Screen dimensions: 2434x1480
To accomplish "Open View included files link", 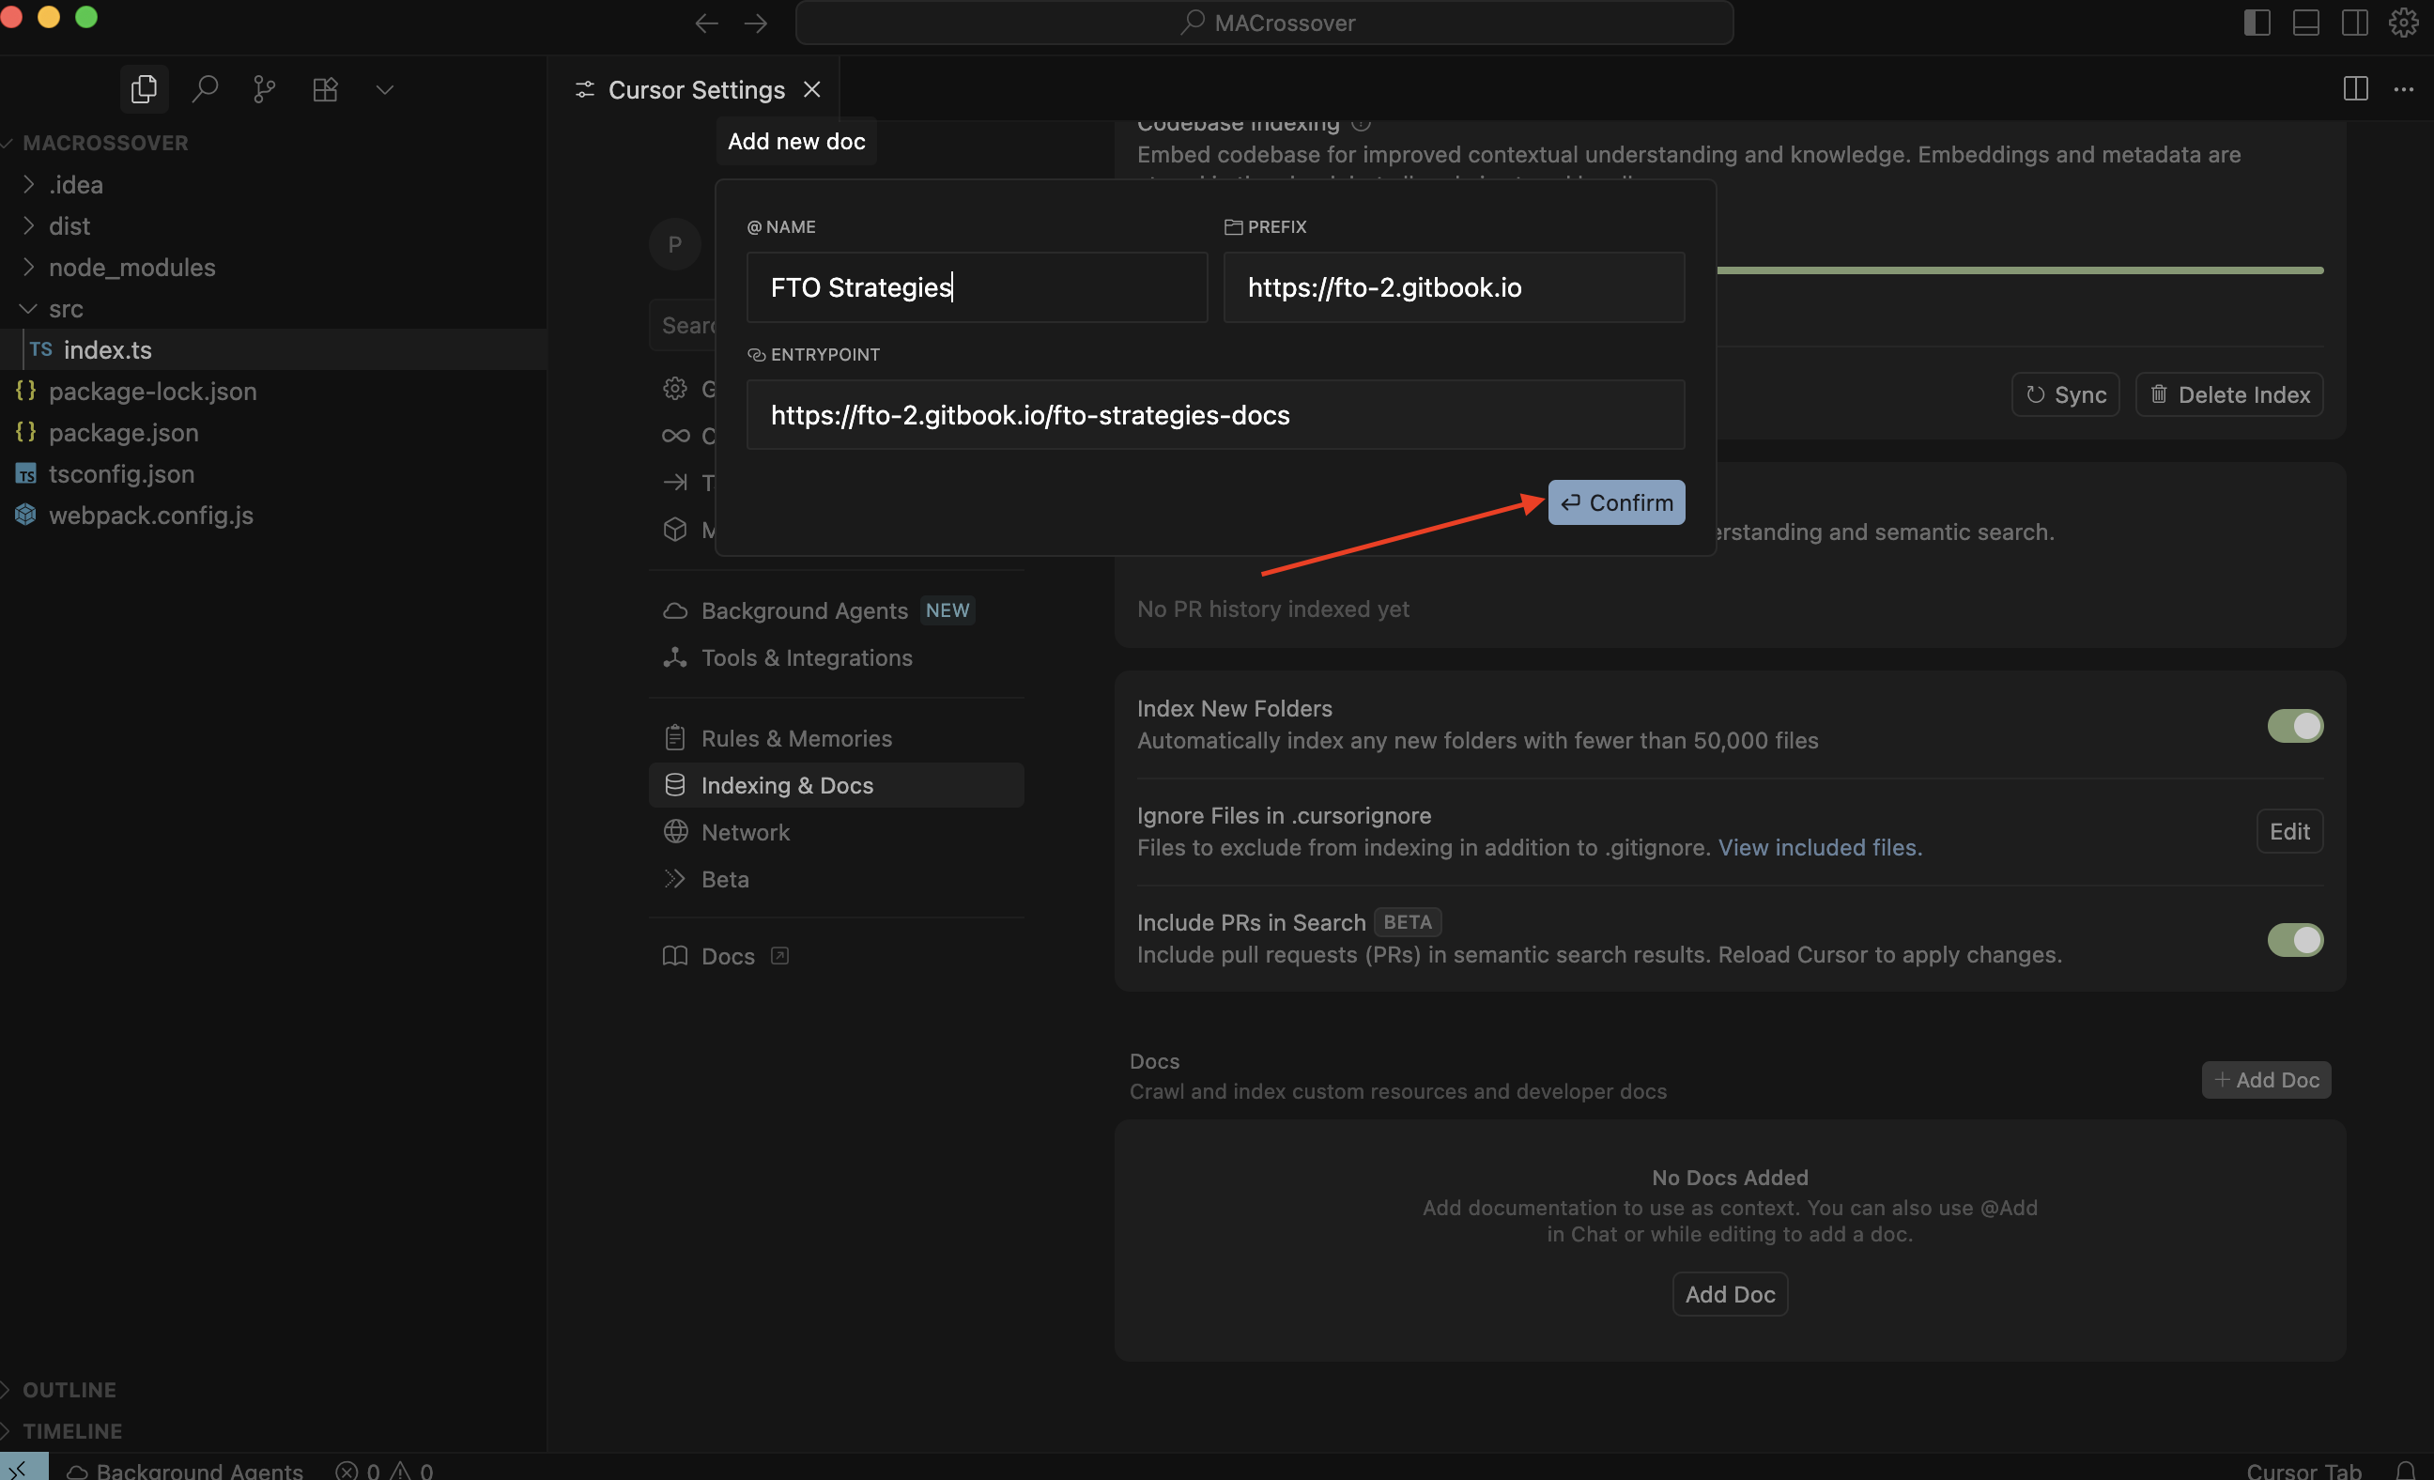I will [1820, 847].
